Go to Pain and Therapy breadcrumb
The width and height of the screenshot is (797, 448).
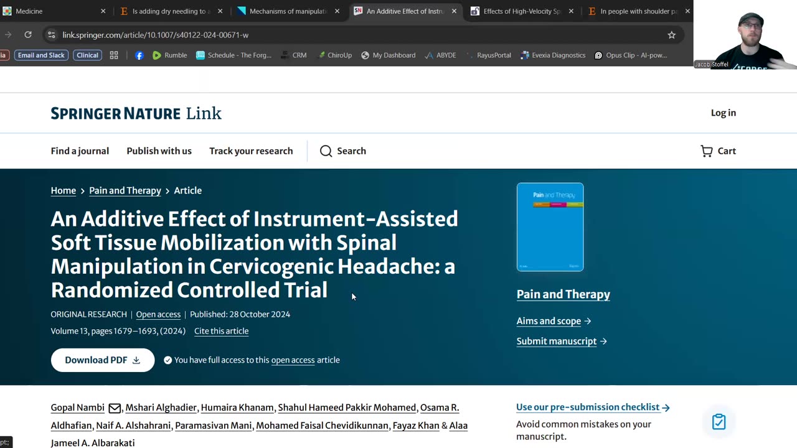pyautogui.click(x=125, y=190)
